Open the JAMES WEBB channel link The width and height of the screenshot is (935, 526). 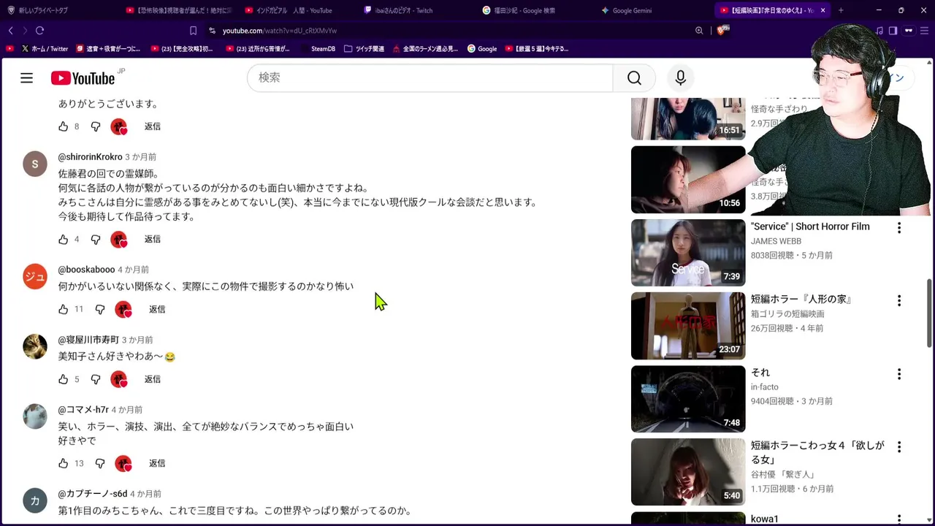[x=776, y=241]
